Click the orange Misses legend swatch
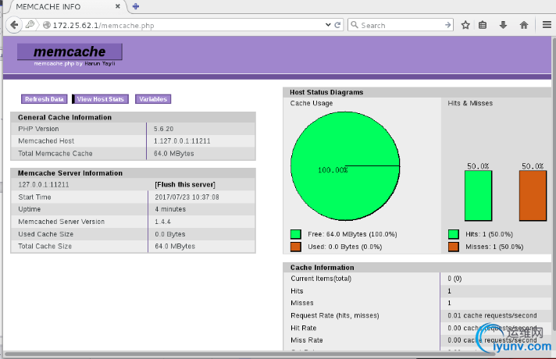The height and width of the screenshot is (359, 556). click(454, 247)
